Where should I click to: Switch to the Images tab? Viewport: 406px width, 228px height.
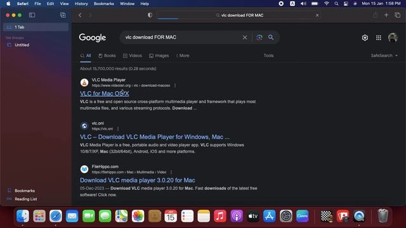(159, 56)
